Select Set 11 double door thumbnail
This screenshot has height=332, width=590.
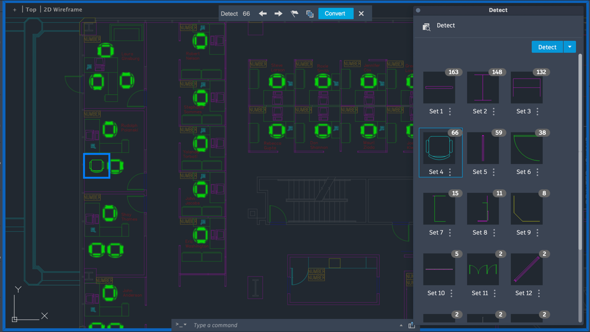483,269
